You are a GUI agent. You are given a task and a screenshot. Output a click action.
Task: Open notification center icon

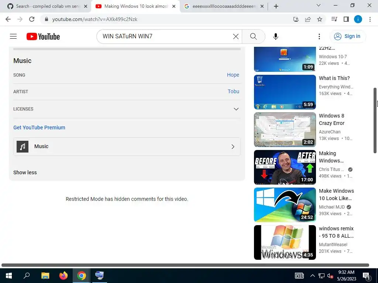366,276
